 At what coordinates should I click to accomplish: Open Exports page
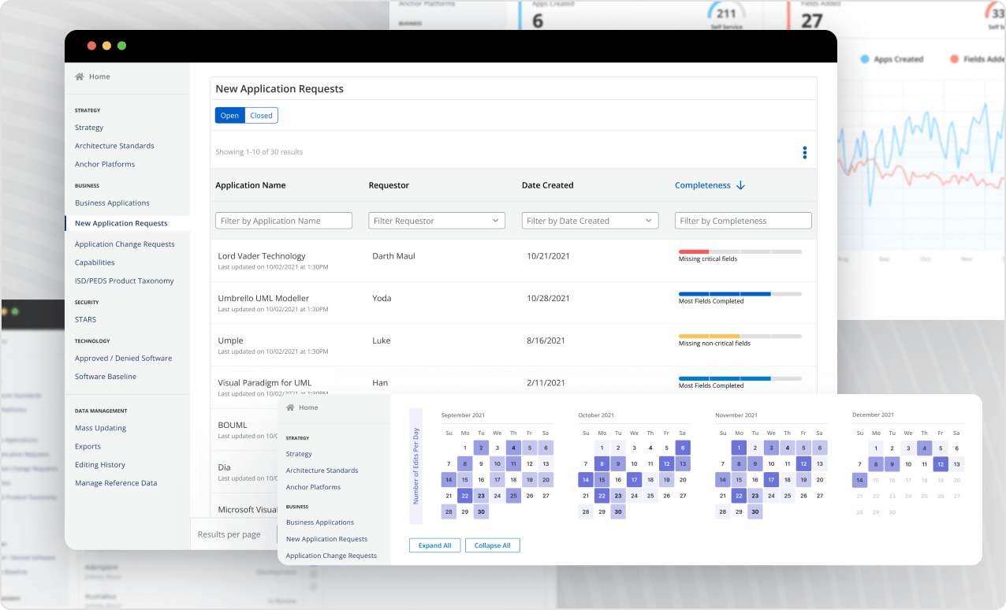coord(88,446)
